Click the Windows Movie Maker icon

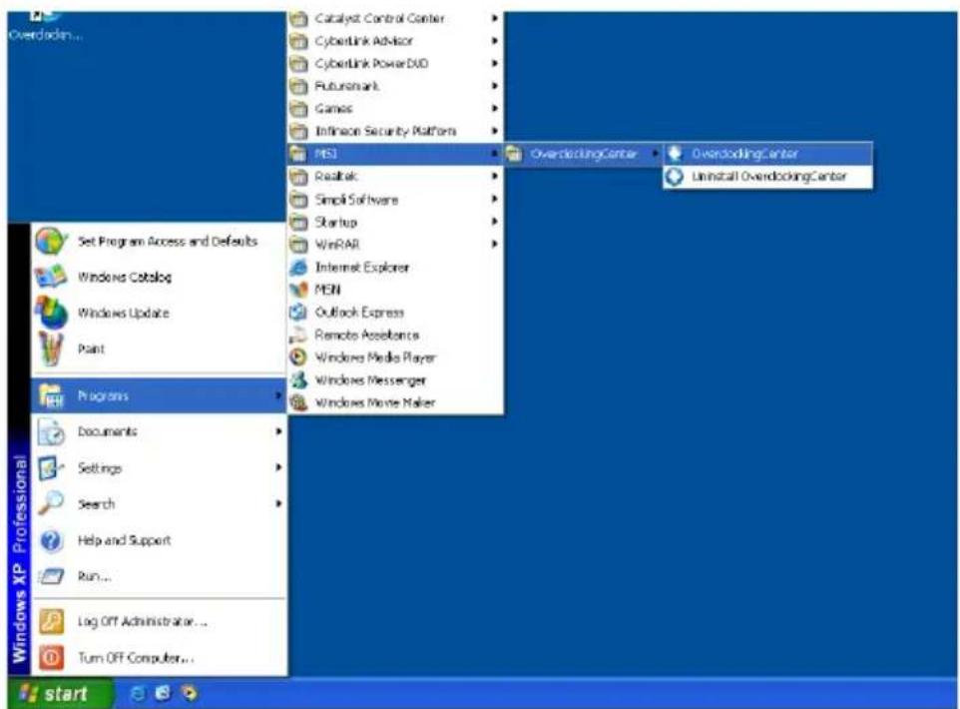click(x=298, y=402)
